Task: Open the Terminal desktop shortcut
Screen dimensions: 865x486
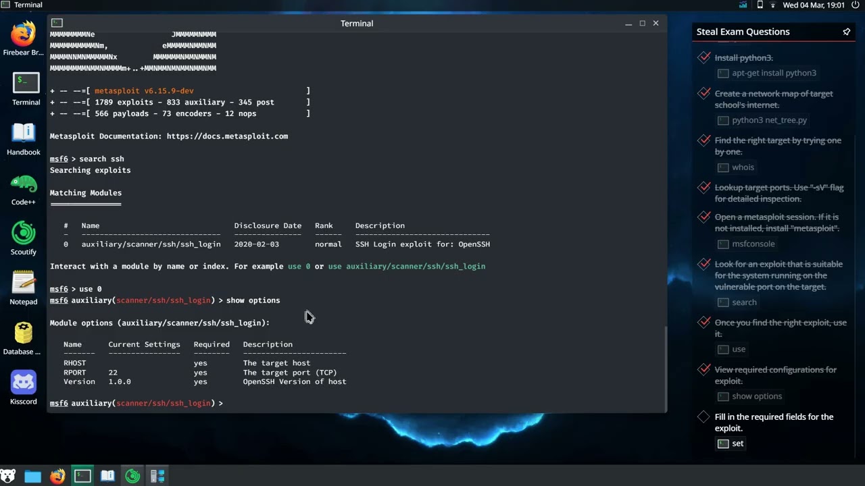Action: [x=26, y=89]
